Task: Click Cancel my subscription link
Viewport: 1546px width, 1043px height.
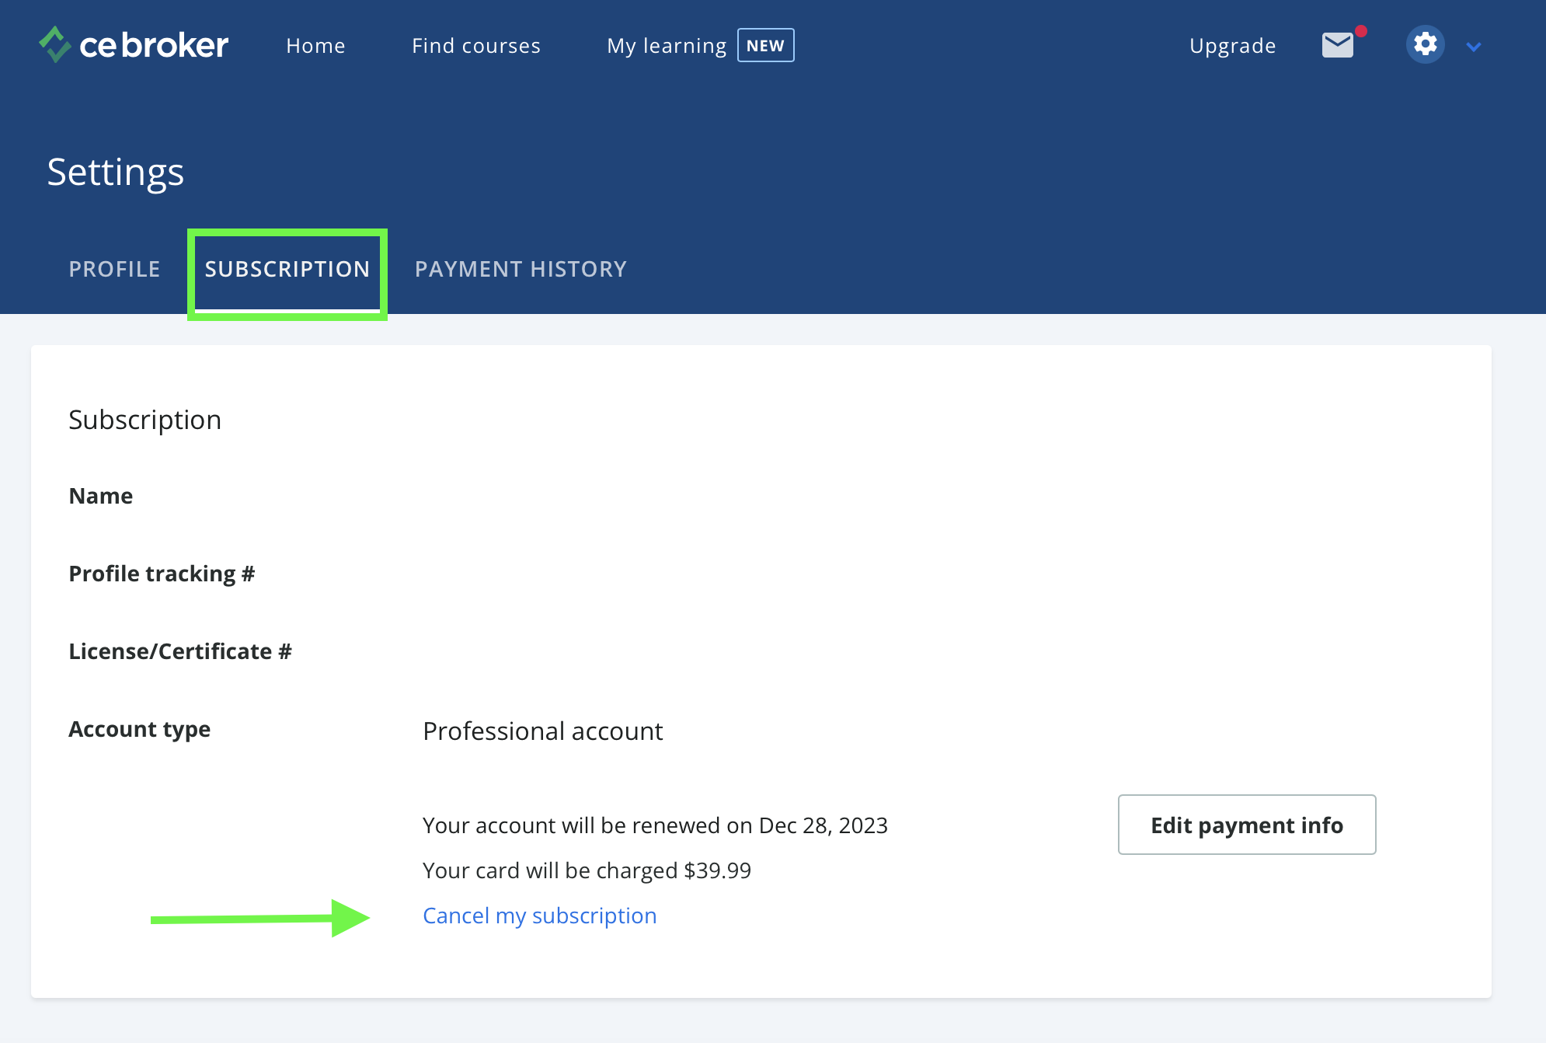Action: pos(539,916)
